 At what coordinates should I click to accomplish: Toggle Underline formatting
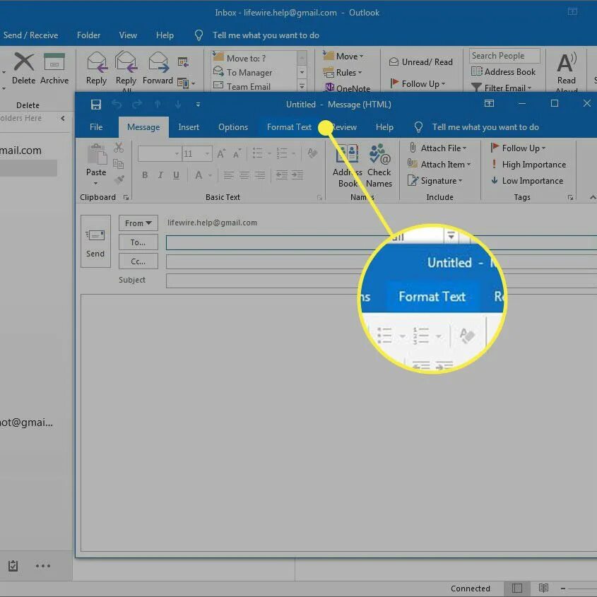pos(176,175)
